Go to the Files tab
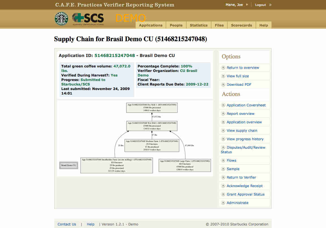Image resolution: width=326 pixels, height=228 pixels. point(219,25)
